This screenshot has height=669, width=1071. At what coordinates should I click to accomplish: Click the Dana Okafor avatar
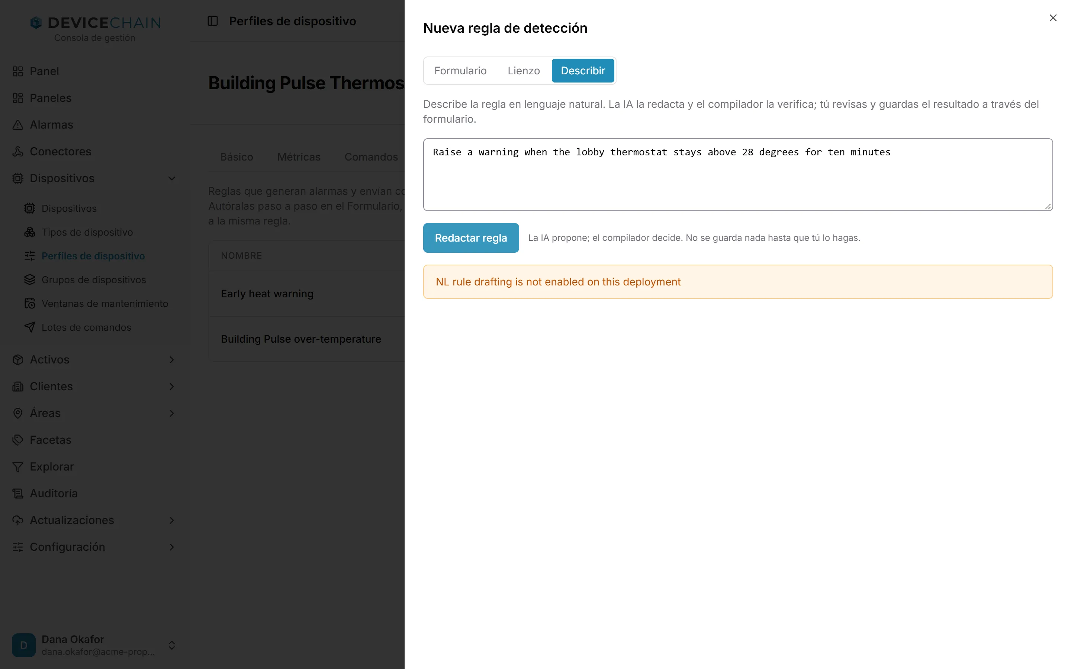(24, 645)
